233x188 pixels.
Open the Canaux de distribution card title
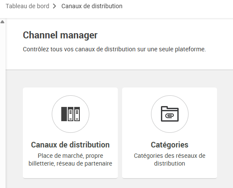tap(70, 145)
